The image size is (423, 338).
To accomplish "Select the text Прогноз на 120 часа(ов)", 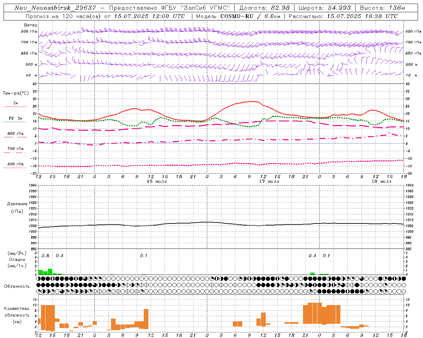I will pyautogui.click(x=63, y=16).
